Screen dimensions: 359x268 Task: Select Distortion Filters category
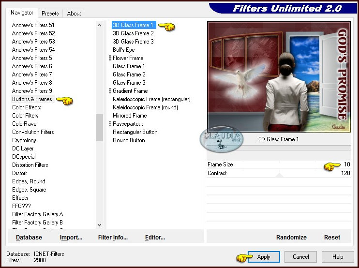point(30,165)
